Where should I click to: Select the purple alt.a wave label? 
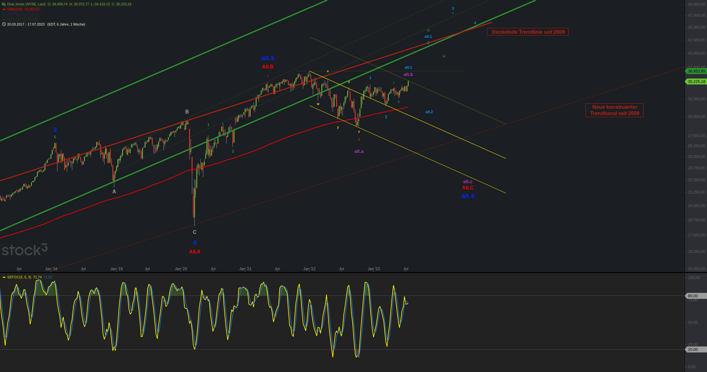click(359, 151)
